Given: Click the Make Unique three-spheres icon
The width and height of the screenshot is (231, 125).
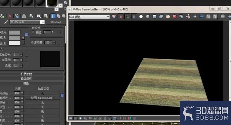Looking at the screenshot, I should coord(24,16).
